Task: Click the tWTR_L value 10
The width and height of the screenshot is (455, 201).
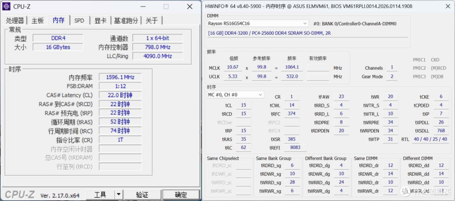Action: 391,114
